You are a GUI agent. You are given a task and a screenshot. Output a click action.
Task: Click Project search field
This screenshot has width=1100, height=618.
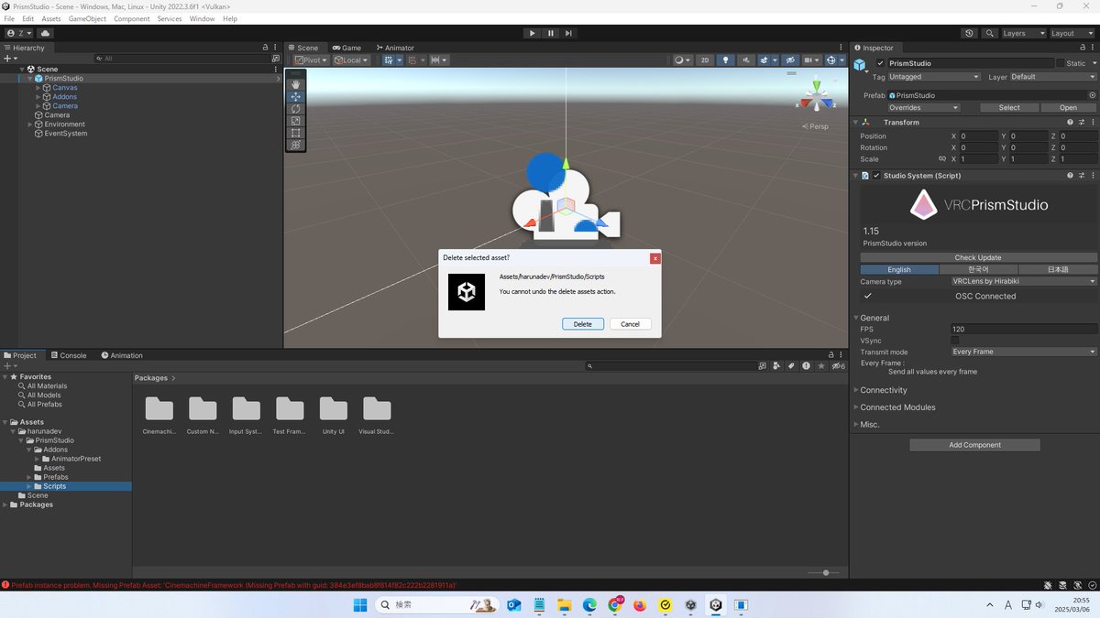670,366
